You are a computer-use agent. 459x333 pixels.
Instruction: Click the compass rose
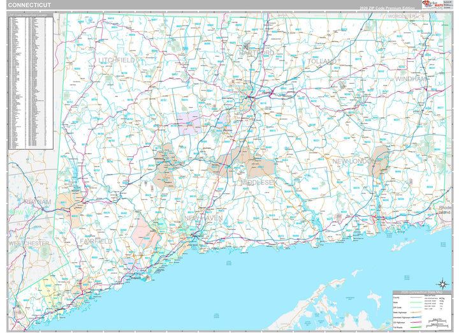[x=443, y=284]
